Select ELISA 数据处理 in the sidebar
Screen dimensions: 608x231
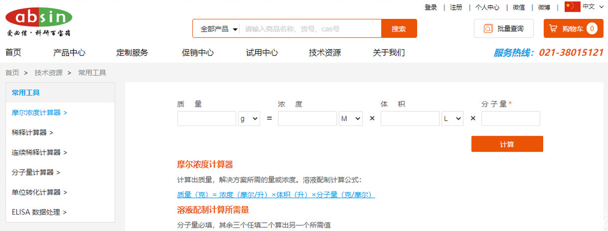pos(40,212)
